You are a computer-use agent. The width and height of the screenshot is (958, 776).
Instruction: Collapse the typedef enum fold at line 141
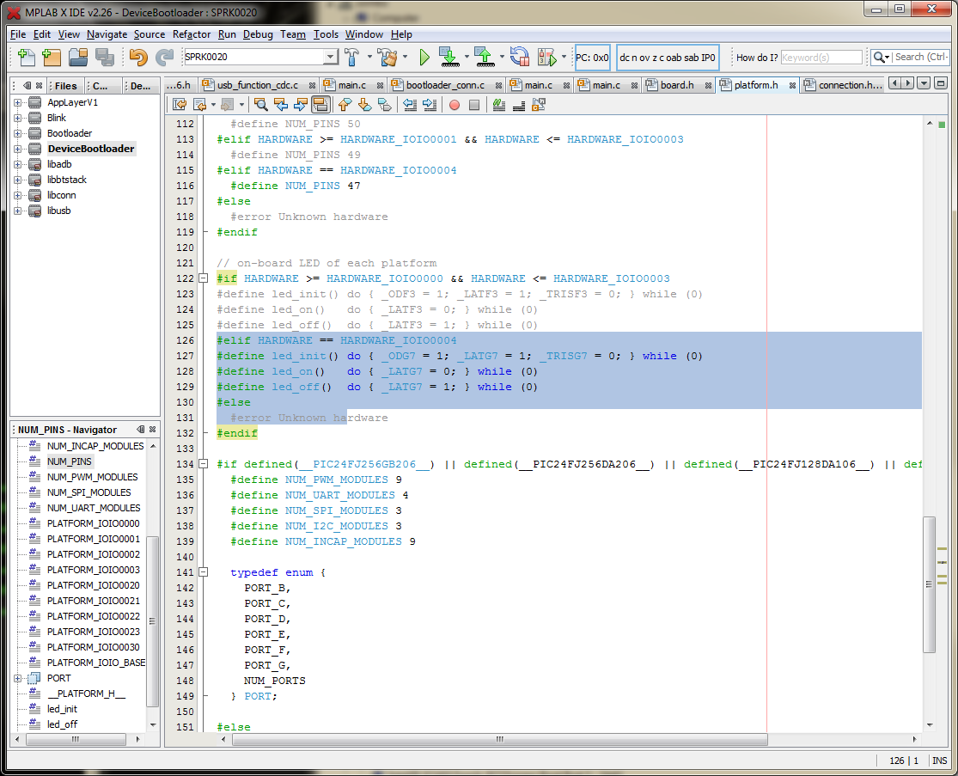coord(204,572)
